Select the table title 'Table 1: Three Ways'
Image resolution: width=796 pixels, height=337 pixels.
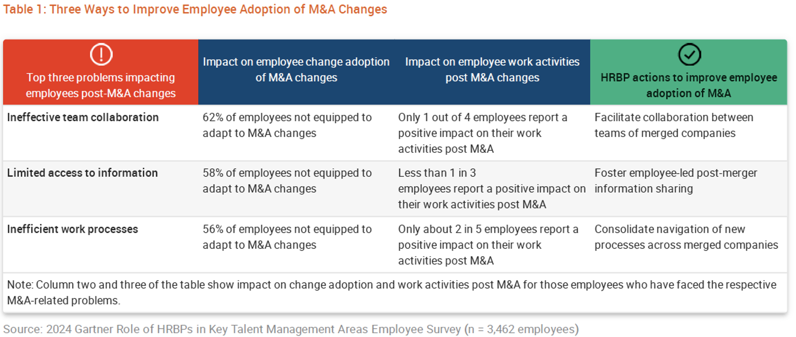[x=195, y=9]
